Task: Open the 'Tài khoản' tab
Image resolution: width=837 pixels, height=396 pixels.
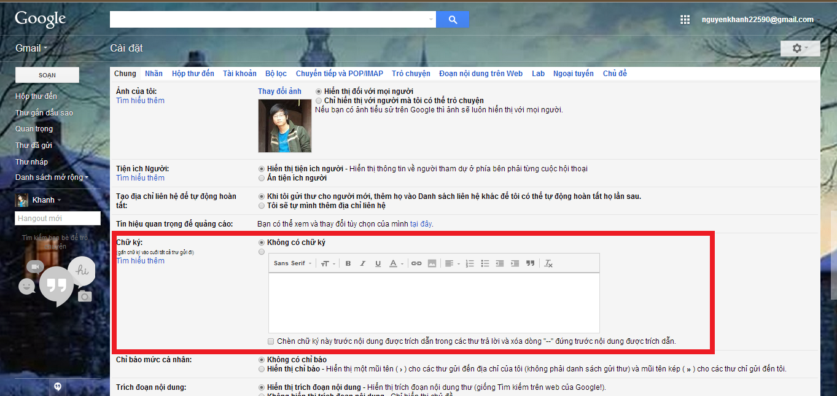Action: (x=239, y=73)
